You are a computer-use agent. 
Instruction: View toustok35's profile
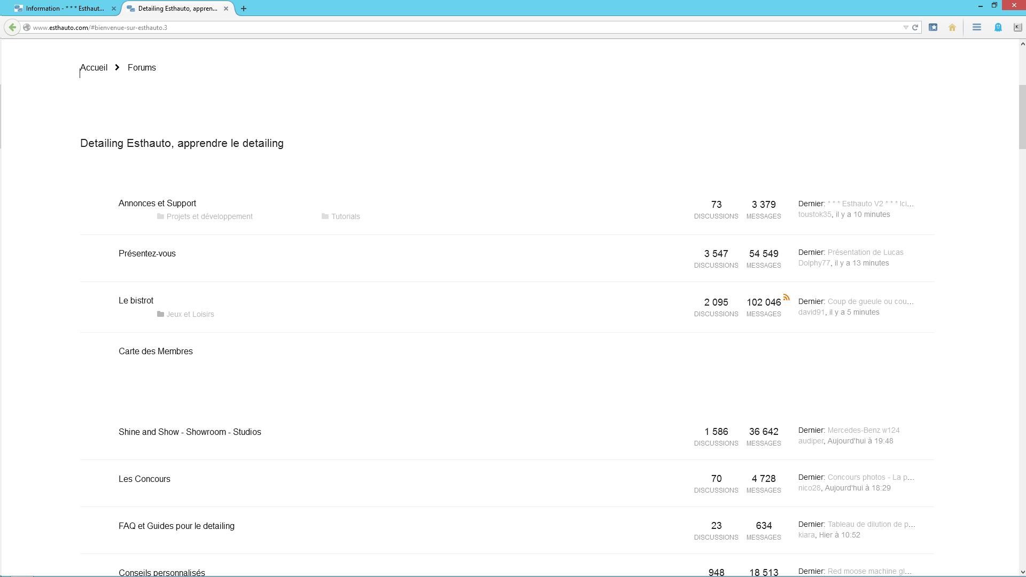click(815, 214)
